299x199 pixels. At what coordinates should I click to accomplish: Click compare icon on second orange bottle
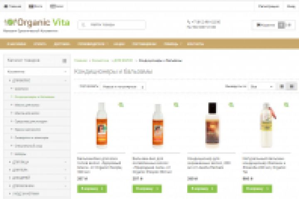(x=176, y=104)
